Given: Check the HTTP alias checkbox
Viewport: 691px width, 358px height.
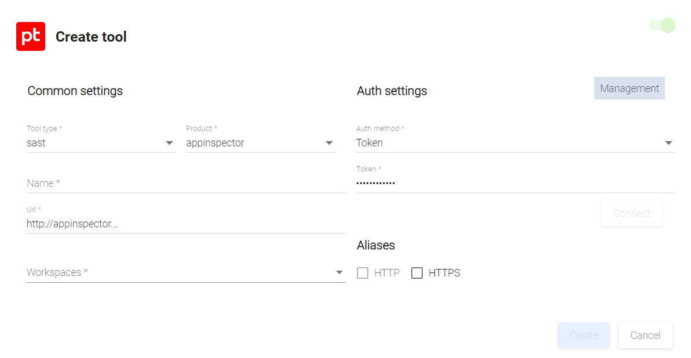Looking at the screenshot, I should (363, 273).
